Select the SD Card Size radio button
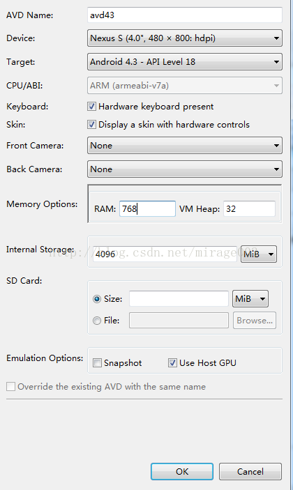 (x=97, y=299)
